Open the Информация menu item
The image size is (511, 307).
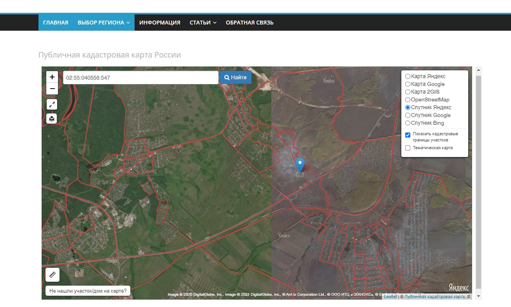click(x=159, y=23)
